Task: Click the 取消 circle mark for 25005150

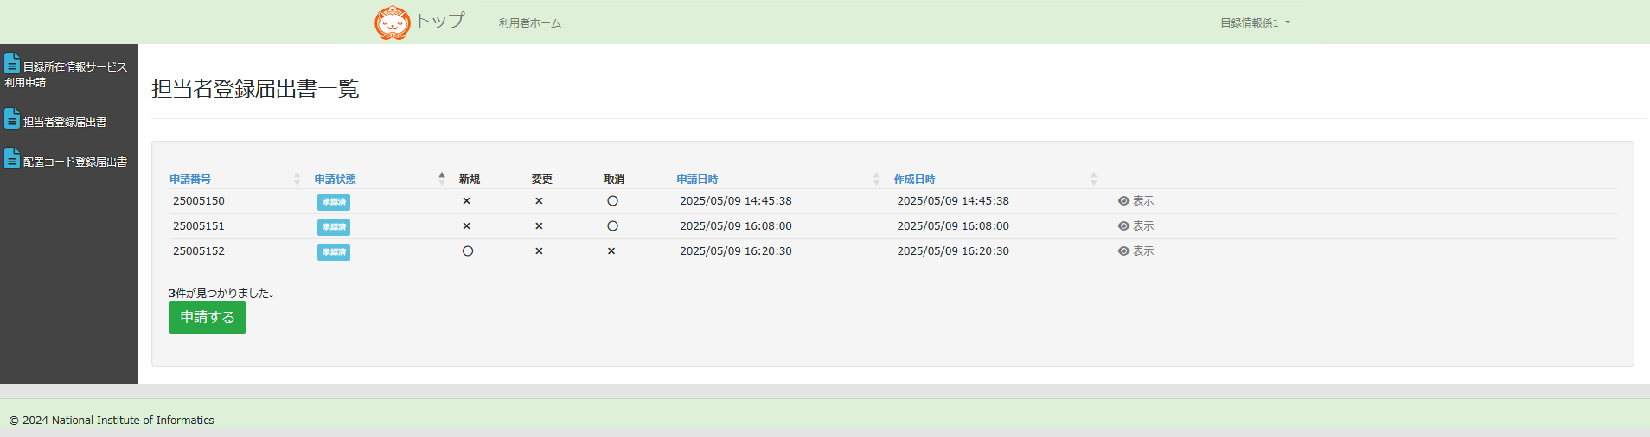Action: tap(612, 200)
